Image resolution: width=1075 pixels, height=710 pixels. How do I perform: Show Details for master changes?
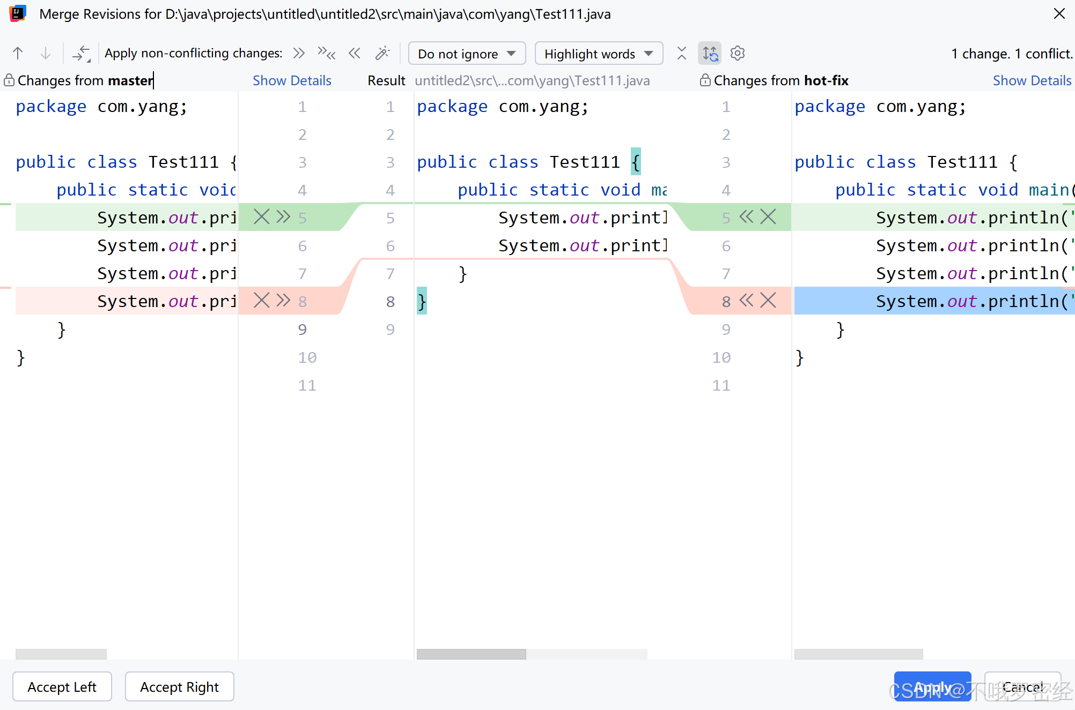point(292,80)
